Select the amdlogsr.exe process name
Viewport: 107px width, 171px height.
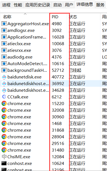[x=21, y=30]
